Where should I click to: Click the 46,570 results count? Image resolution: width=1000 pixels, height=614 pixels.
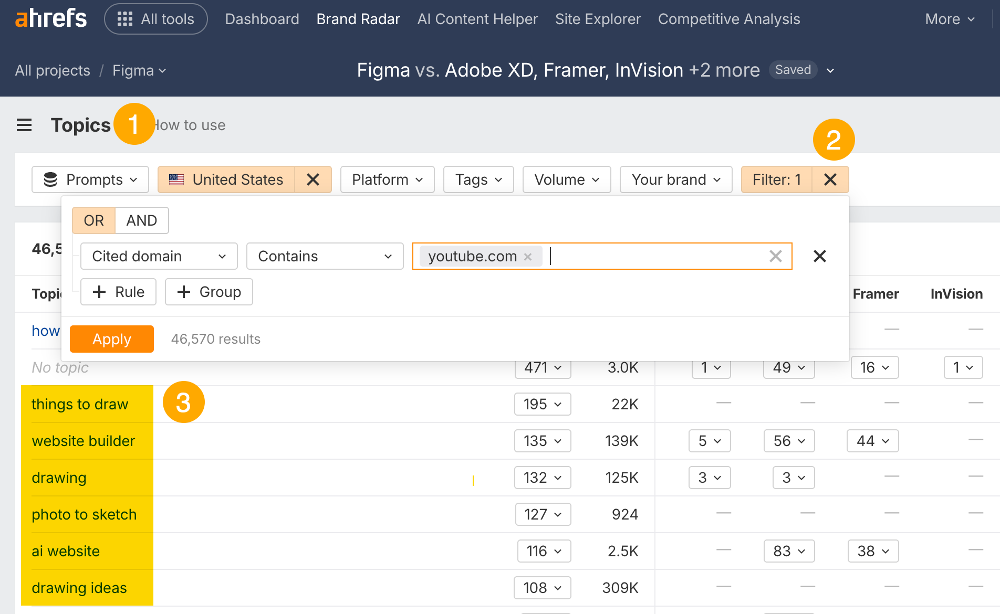216,339
